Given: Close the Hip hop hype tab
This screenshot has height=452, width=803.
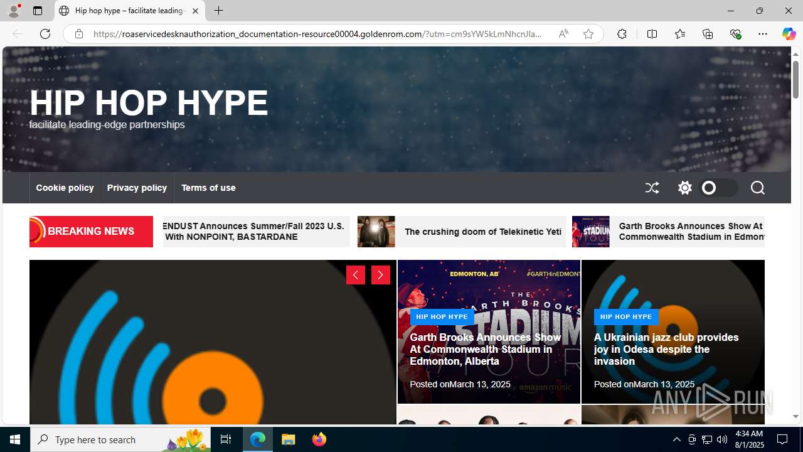Looking at the screenshot, I should [x=195, y=11].
